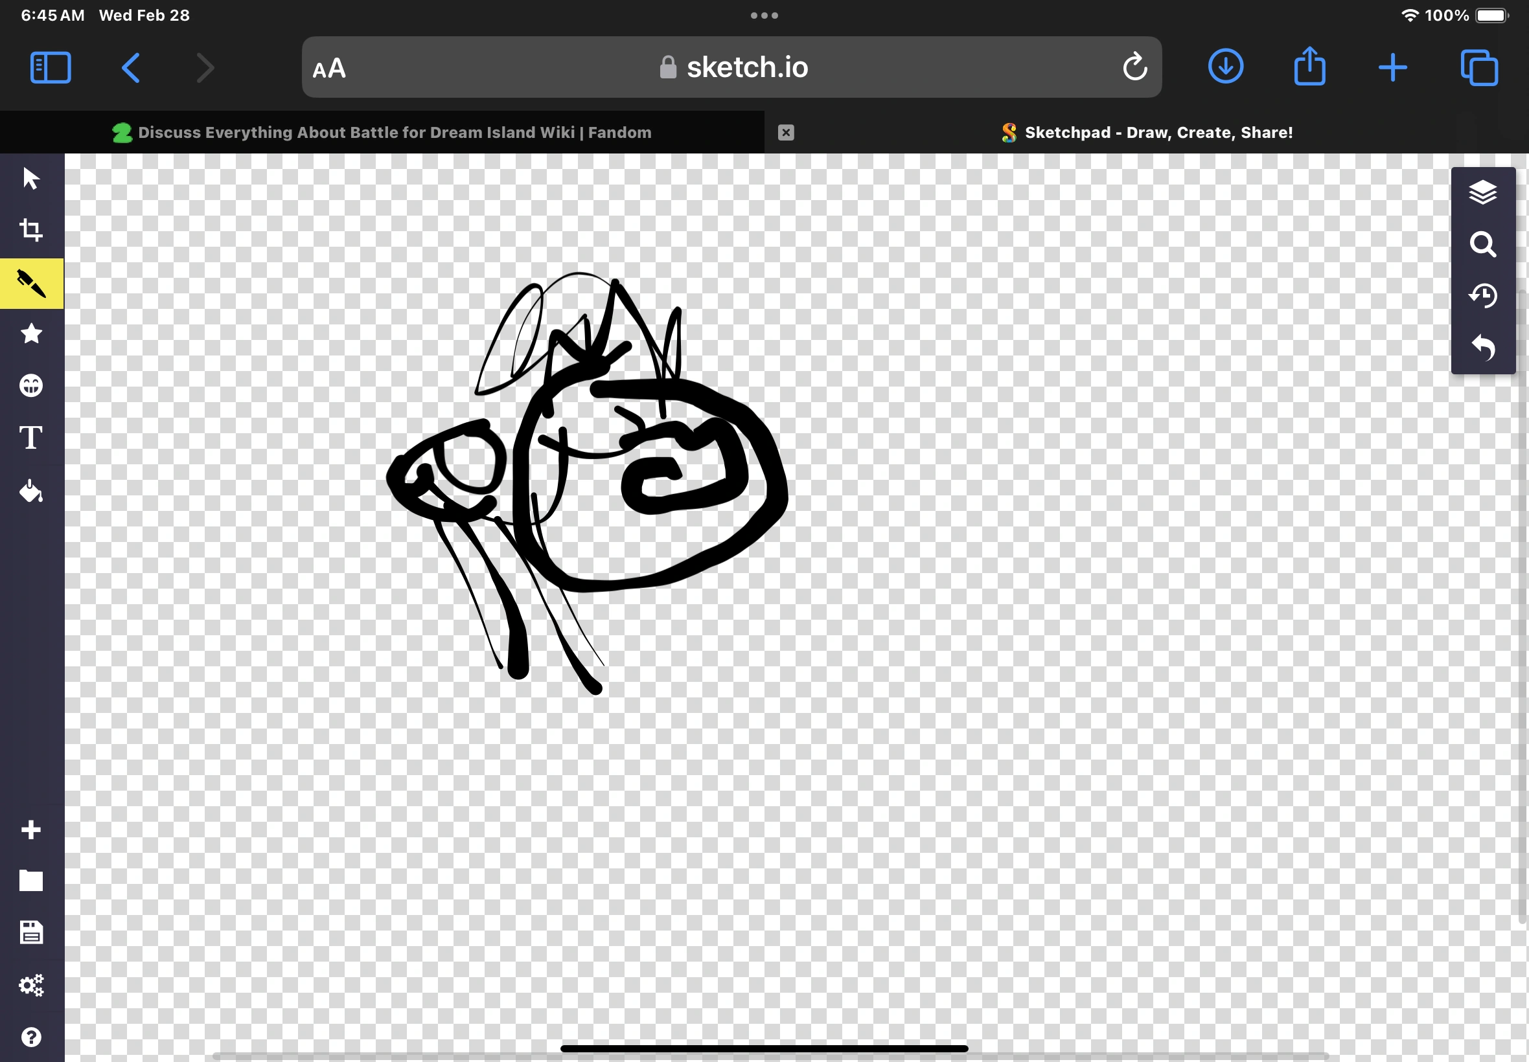Image resolution: width=1529 pixels, height=1062 pixels.
Task: Reload the sketch.io page
Action: 1134,67
